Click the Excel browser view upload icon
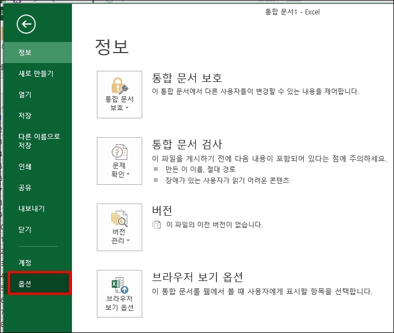 (120, 285)
